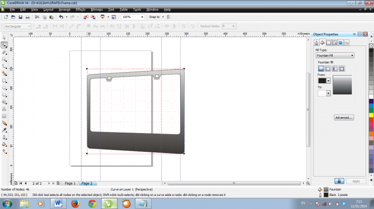Click the Cut scissors icon
This screenshot has height=209, width=374.
point(37,17)
